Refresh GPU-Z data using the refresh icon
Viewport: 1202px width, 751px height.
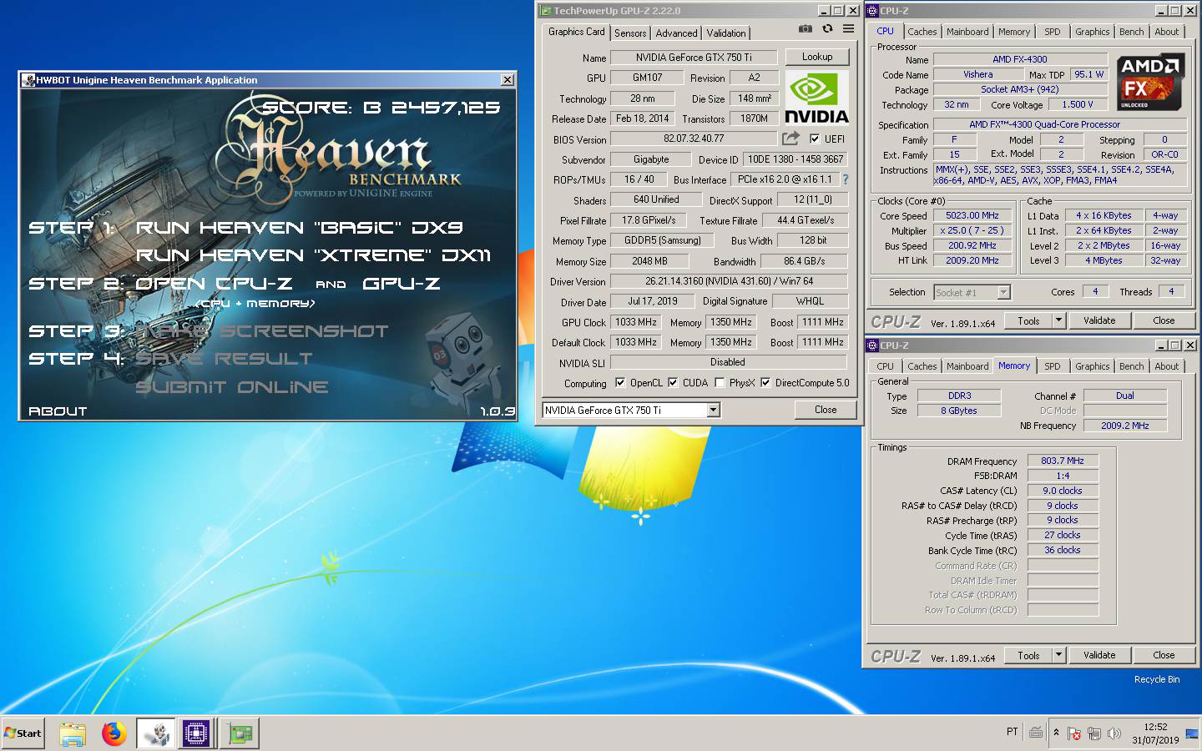pos(827,28)
